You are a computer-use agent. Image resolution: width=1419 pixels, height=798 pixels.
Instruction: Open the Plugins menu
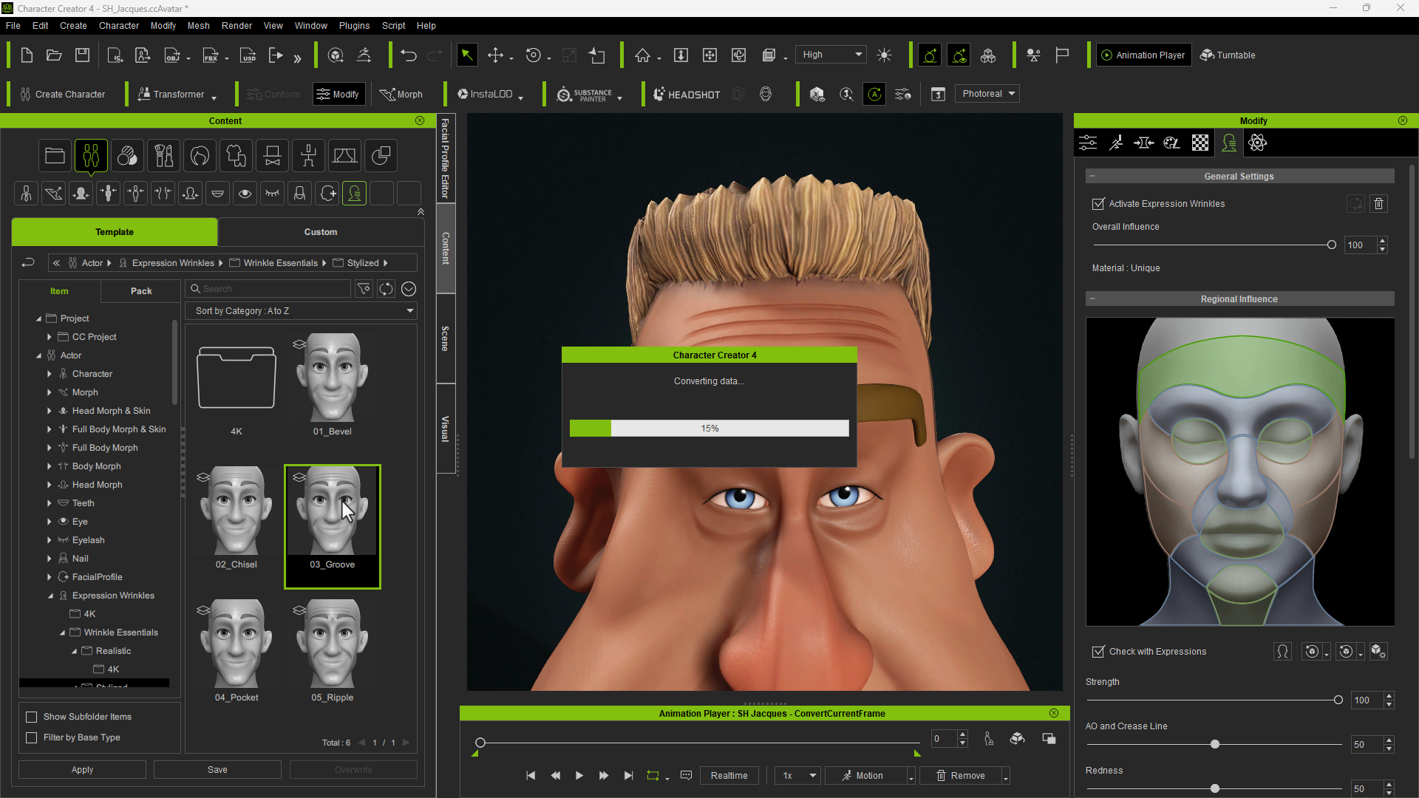(355, 26)
